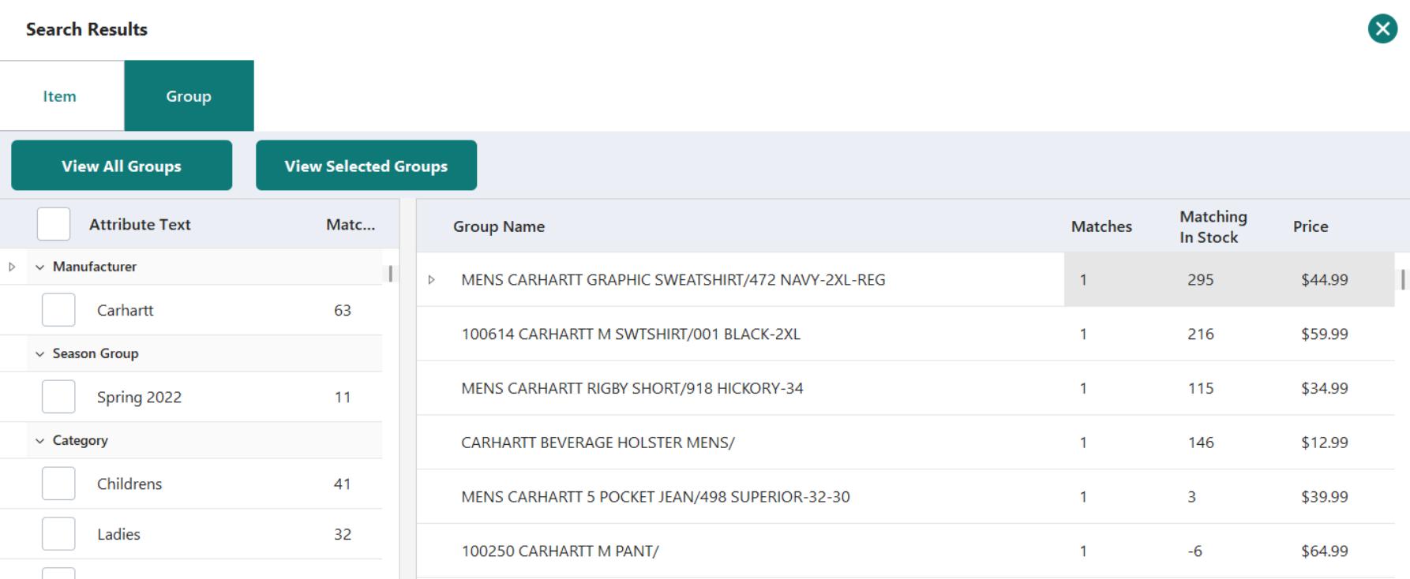1410x579 pixels.
Task: Check the Spring 2022 checkbox
Action: point(58,397)
